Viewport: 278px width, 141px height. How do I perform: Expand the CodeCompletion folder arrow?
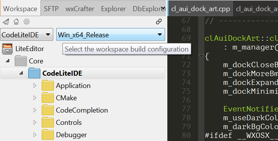click(35, 110)
